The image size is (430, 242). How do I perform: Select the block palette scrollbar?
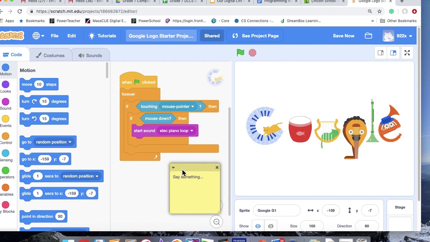107,71
